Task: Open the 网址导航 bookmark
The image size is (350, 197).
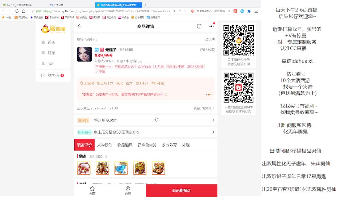Action: tap(21, 17)
